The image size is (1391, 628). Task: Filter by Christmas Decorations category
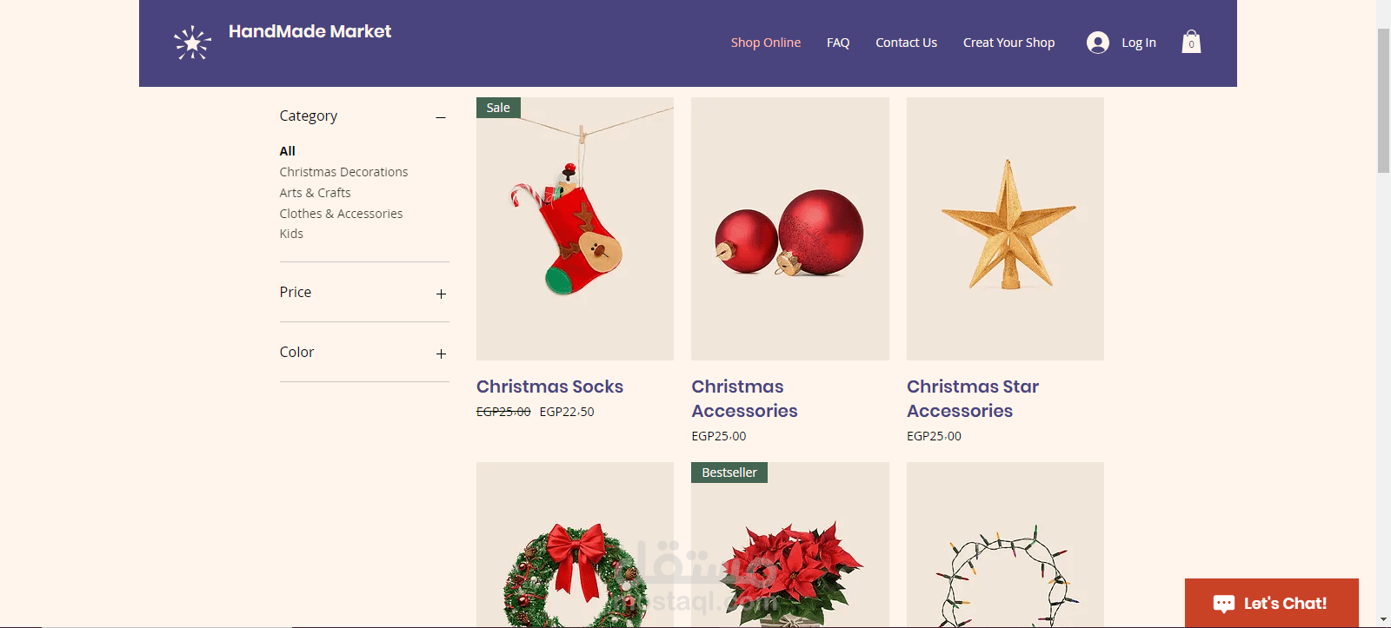343,172
